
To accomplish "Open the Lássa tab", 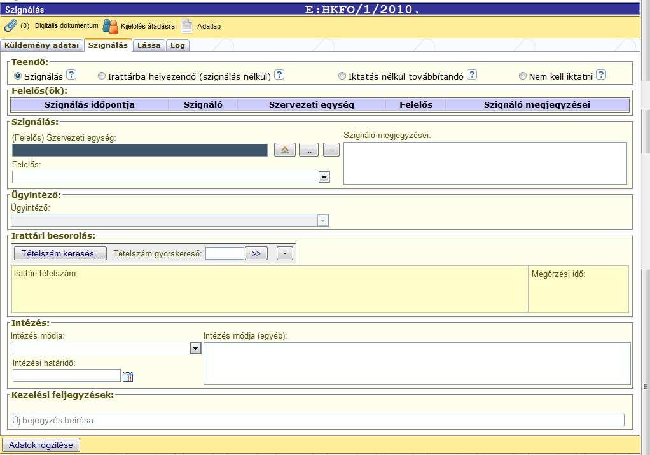I will pyautogui.click(x=149, y=45).
